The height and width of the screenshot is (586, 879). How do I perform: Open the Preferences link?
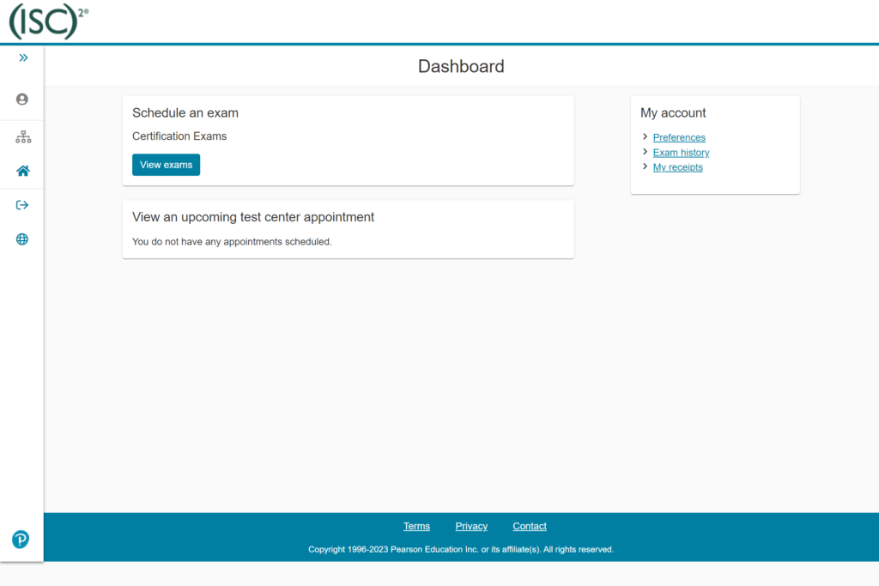pos(679,137)
